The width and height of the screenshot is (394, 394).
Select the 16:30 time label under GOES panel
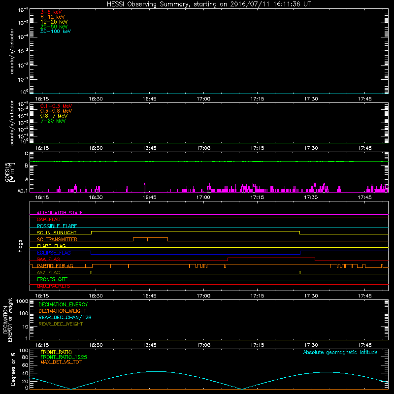[x=96, y=197]
